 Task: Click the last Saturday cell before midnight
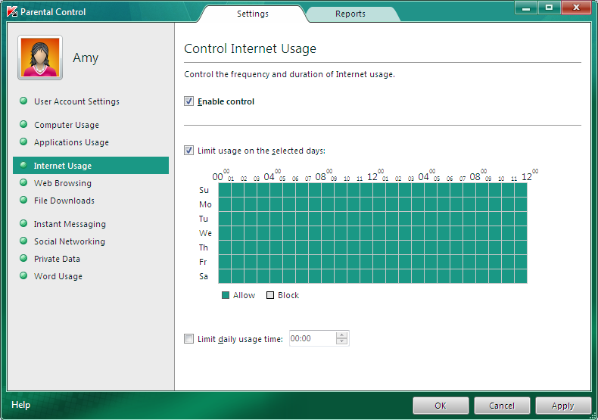[x=521, y=276]
